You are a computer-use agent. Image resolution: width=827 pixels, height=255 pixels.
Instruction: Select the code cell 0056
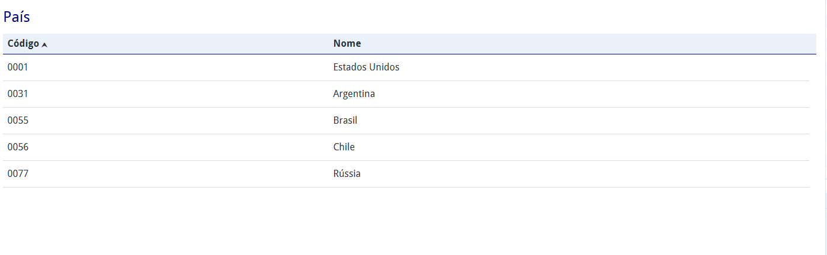coord(18,147)
